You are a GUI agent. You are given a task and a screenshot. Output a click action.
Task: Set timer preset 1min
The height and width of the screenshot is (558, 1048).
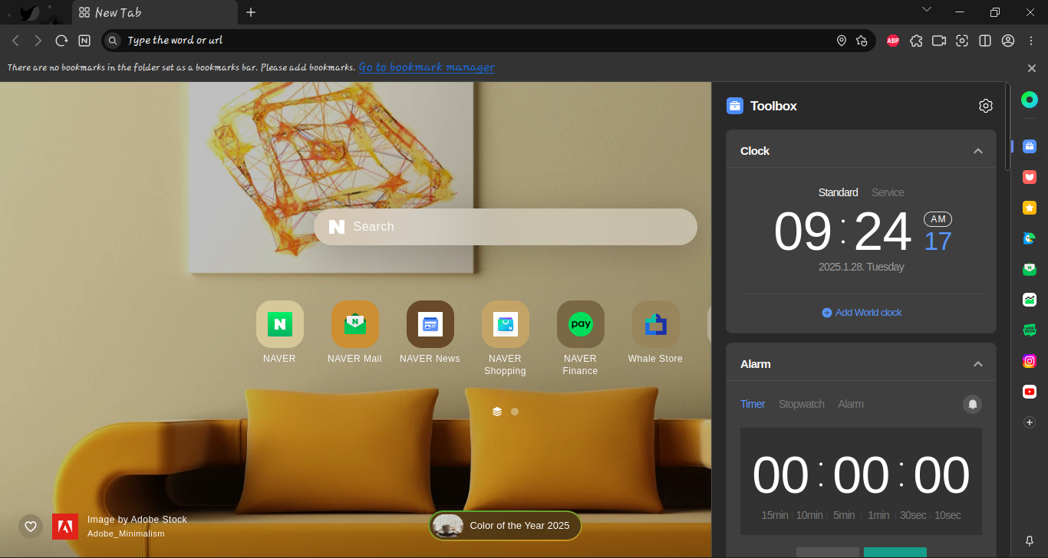(x=878, y=515)
